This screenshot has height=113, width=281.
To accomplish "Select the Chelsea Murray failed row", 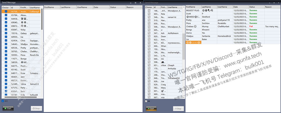I will 233,26.
